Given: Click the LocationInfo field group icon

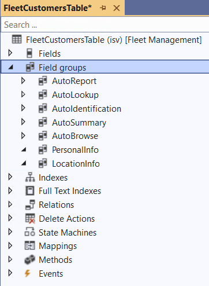Looking at the screenshot, I should [x=43, y=163].
